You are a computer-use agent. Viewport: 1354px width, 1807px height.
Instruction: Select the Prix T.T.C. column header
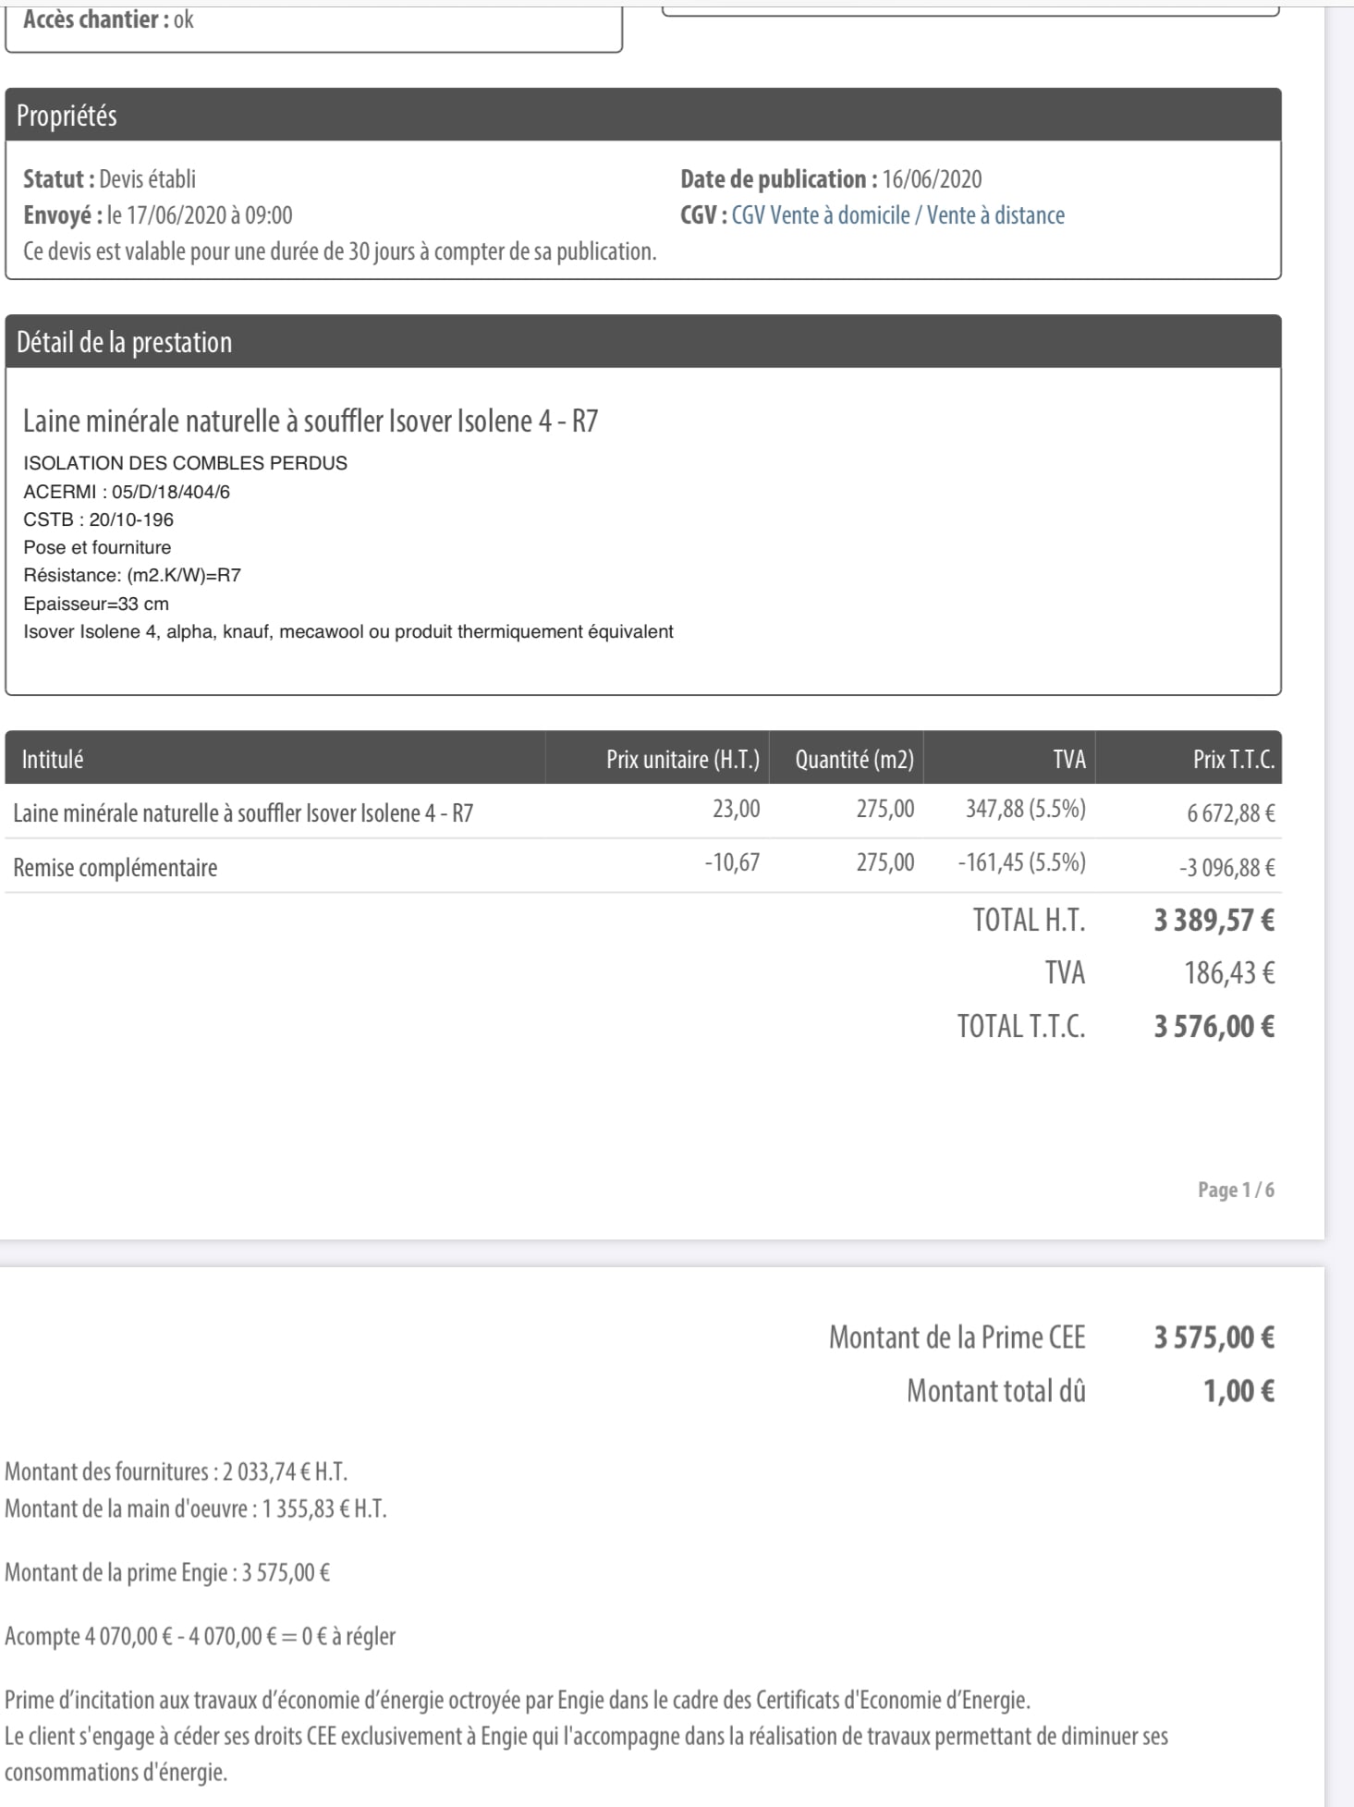coord(1189,759)
